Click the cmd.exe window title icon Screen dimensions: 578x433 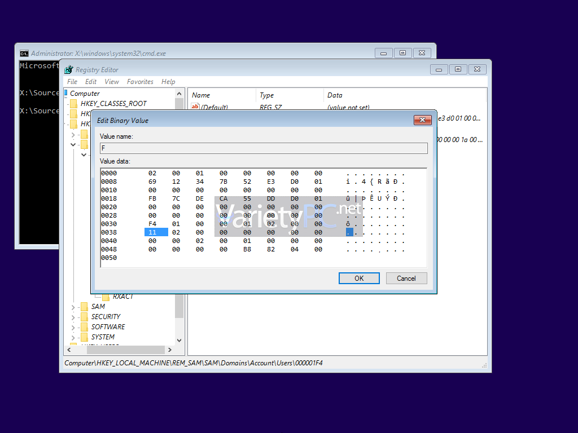click(x=24, y=54)
